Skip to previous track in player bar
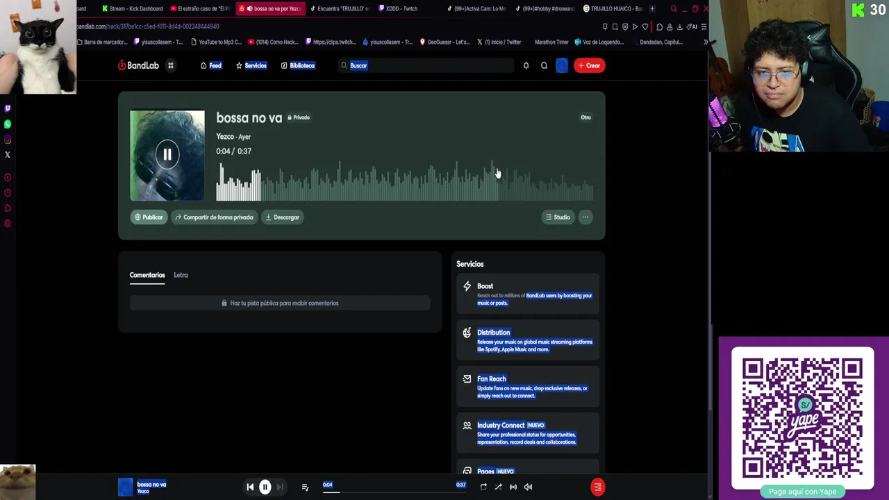The image size is (889, 500). pos(250,487)
